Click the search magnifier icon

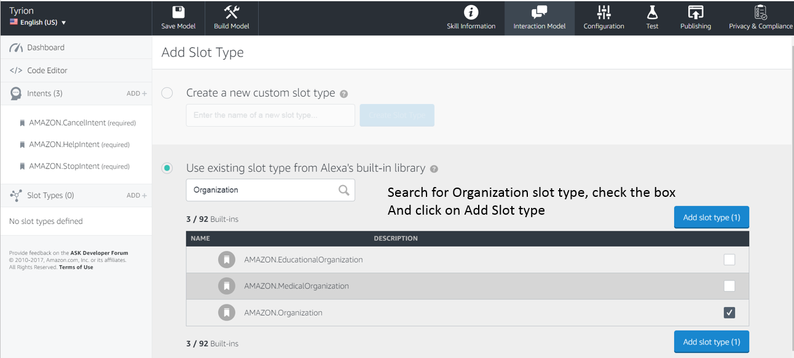coord(344,190)
